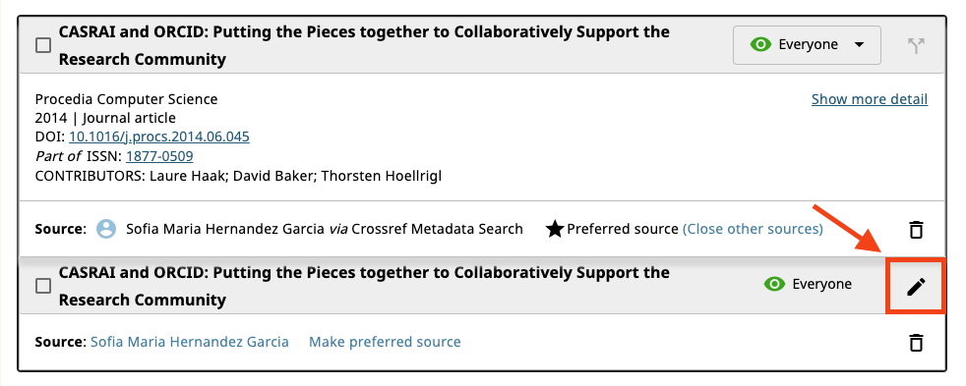Viewport: 966px width, 386px height.
Task: Click the second work's bold title
Action: tap(364, 286)
